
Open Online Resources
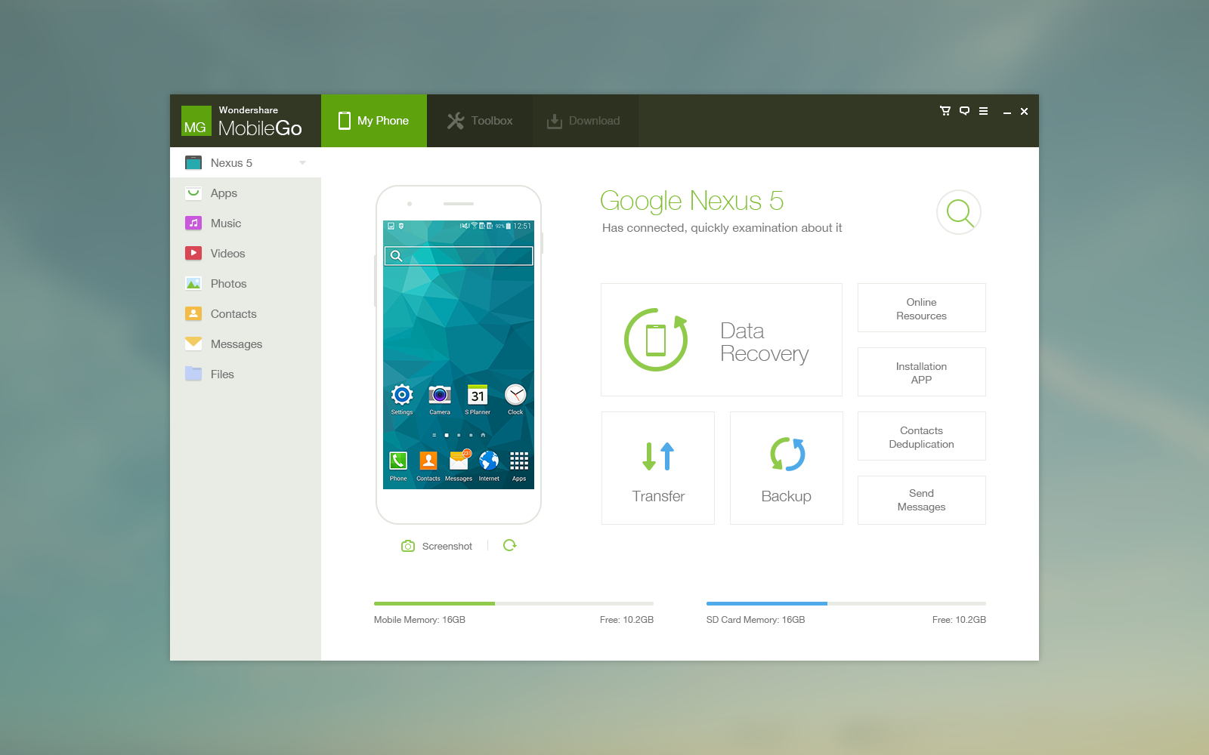pyautogui.click(x=922, y=308)
